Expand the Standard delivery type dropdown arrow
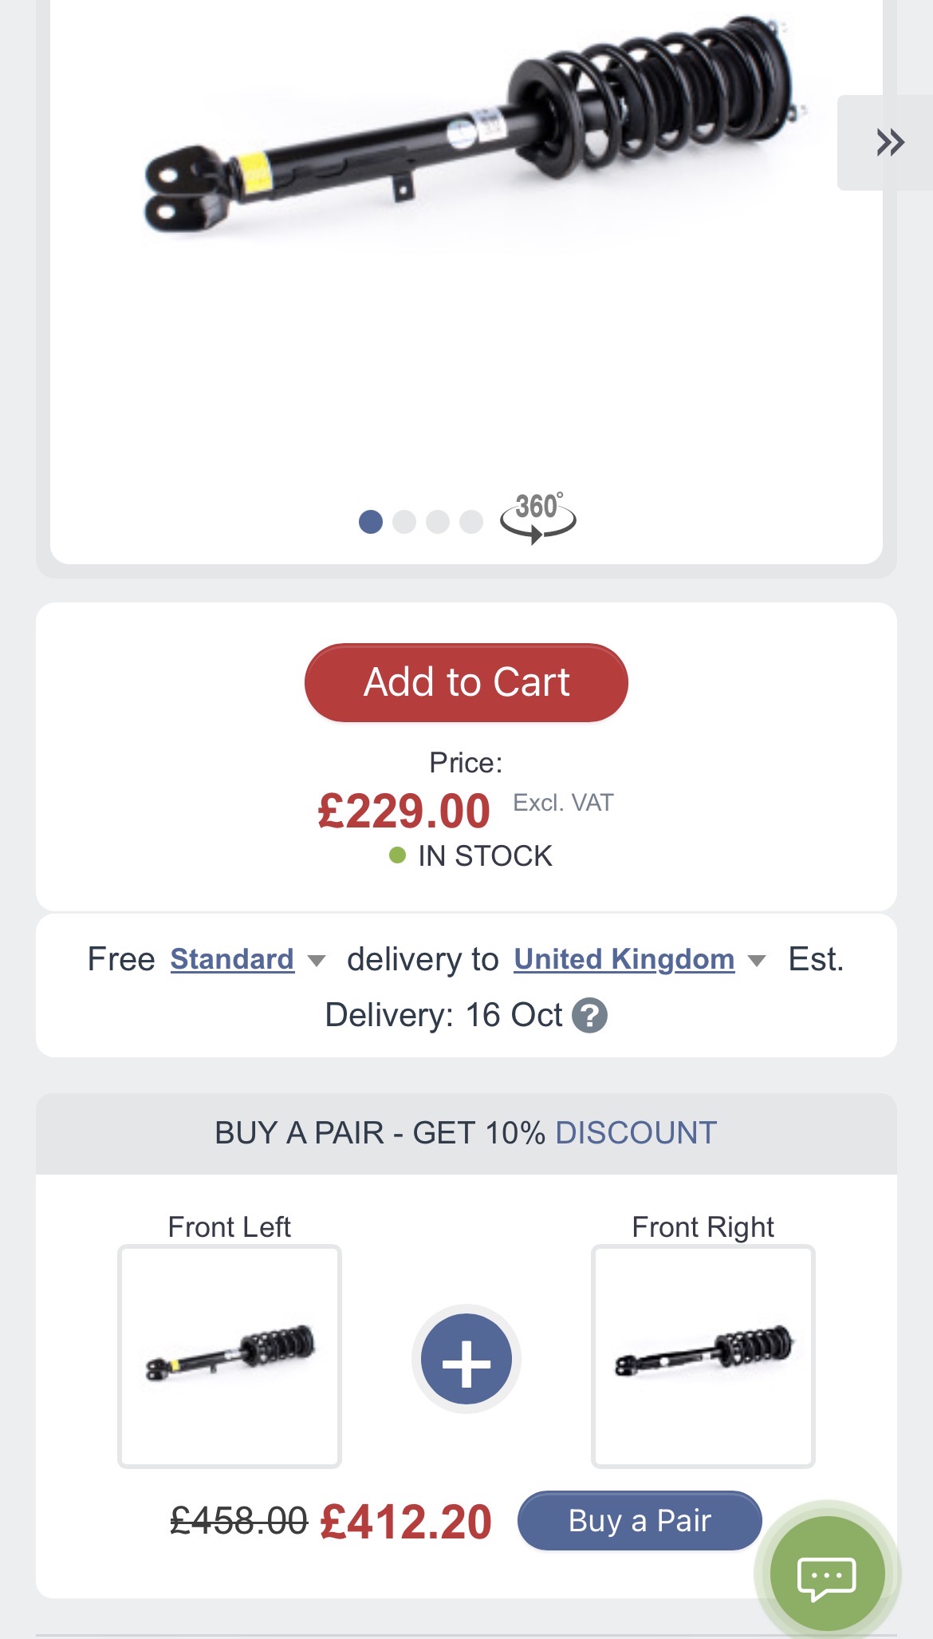Viewport: 933px width, 1639px height. pos(317,961)
